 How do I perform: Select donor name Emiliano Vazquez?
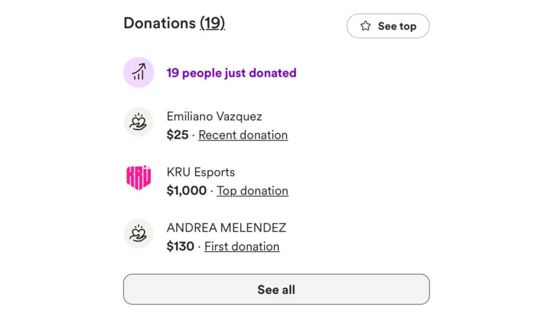tap(214, 116)
